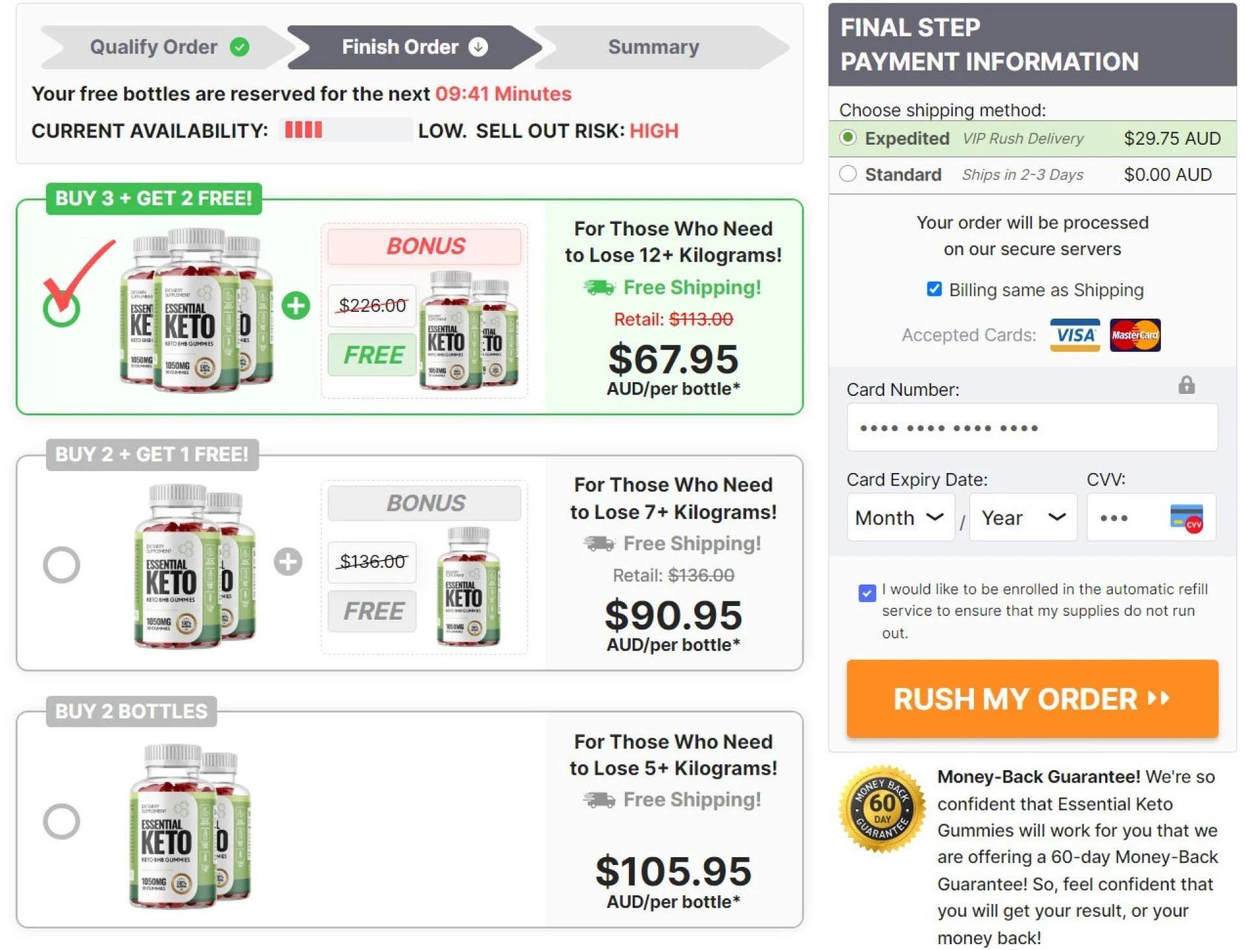This screenshot has width=1246, height=950.
Task: Disable the automatic refill service enrollment
Action: pos(868,591)
